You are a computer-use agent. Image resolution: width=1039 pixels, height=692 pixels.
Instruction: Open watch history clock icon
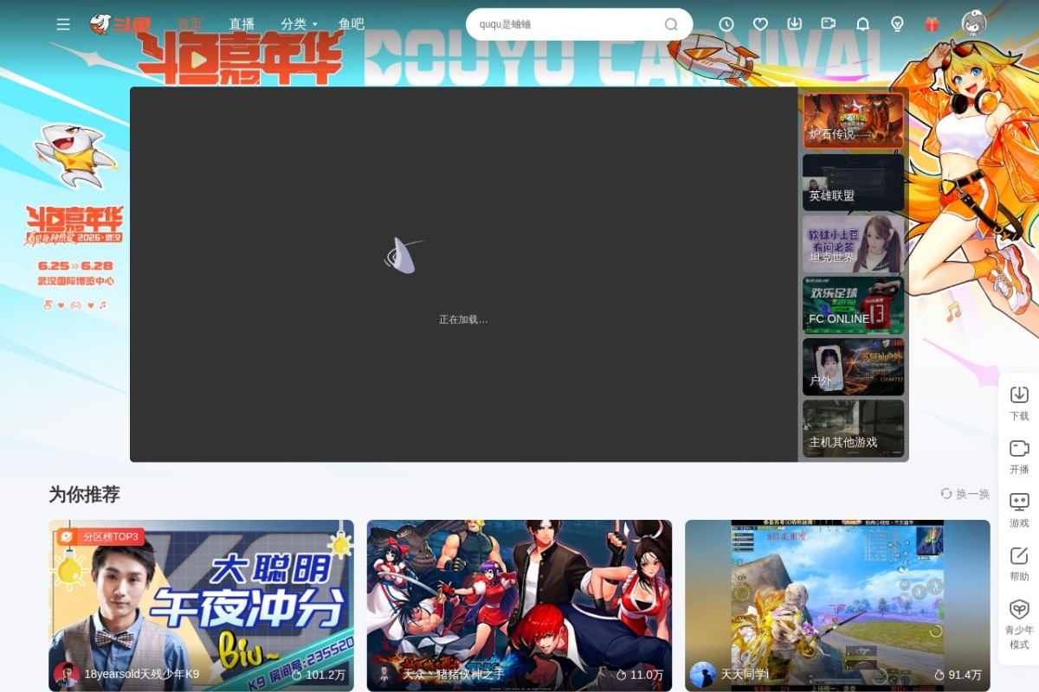click(x=726, y=24)
